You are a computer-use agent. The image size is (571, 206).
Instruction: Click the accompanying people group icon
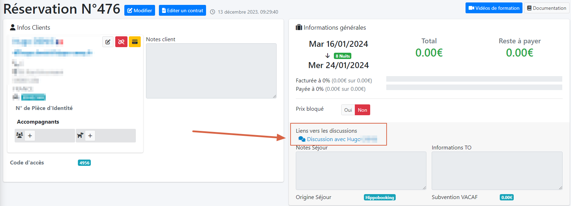pyautogui.click(x=20, y=135)
